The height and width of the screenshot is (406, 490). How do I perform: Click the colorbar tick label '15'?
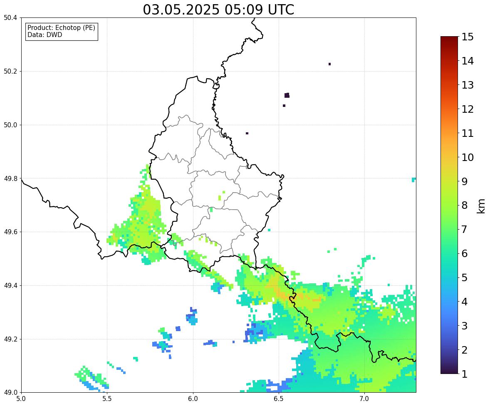[x=468, y=37]
